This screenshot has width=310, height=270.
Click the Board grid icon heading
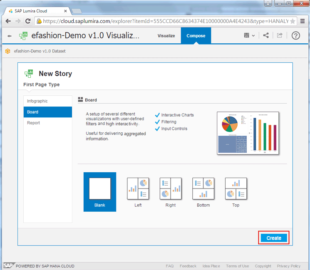tap(80, 99)
